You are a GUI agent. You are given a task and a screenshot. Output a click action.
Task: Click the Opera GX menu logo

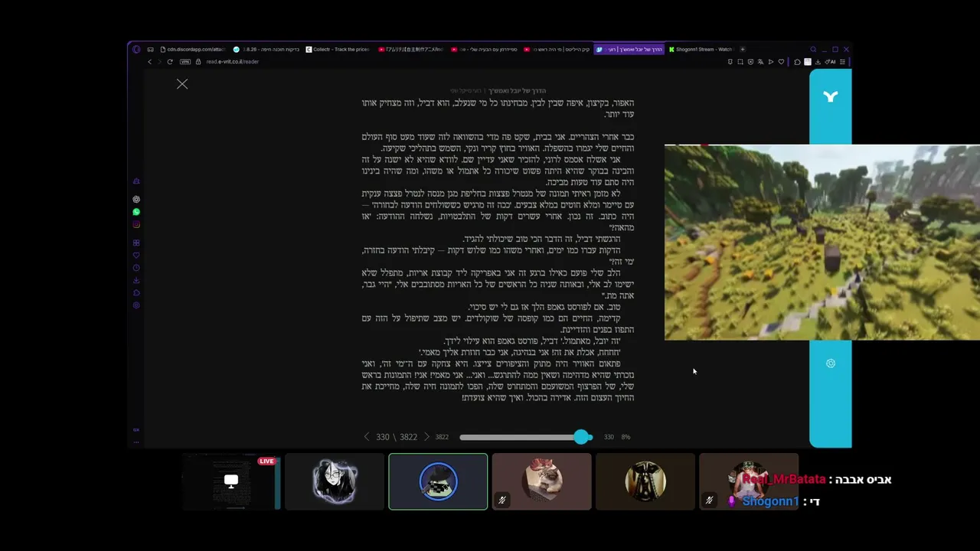pyautogui.click(x=136, y=50)
